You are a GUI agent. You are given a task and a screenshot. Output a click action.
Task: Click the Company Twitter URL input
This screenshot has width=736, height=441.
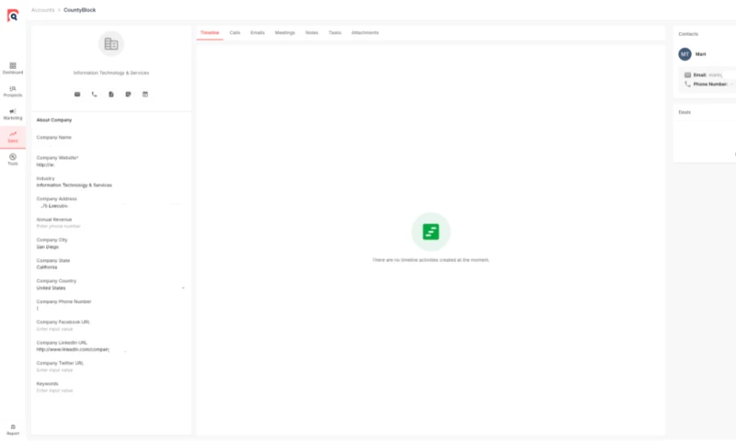tap(111, 370)
